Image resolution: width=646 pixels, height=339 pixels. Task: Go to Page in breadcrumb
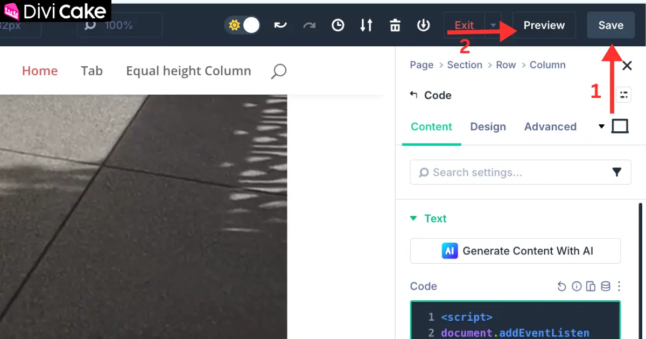click(422, 65)
